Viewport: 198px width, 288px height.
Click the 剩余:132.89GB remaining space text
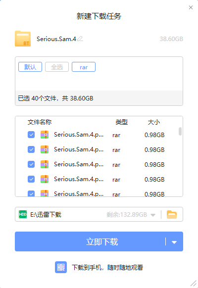click(127, 215)
